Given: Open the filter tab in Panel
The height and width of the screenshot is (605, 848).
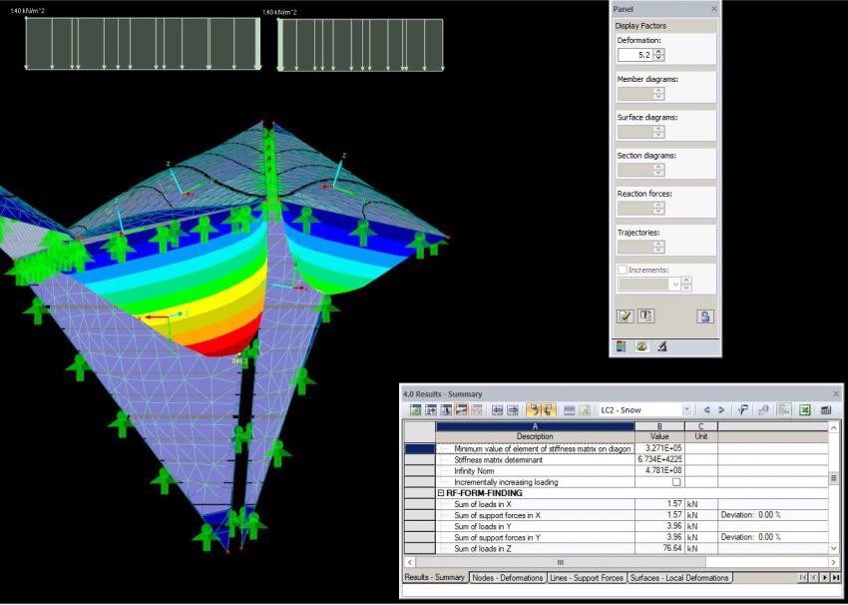Looking at the screenshot, I should click(x=662, y=346).
